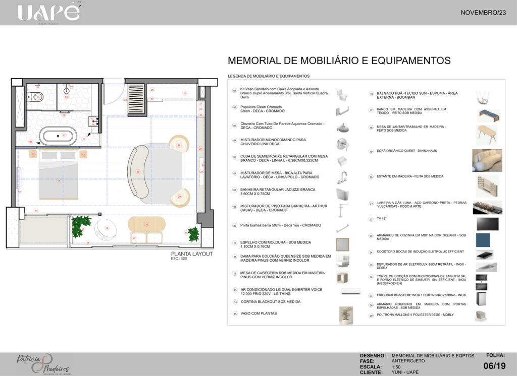Image resolution: width=517 pixels, height=376 pixels.
Task: Select the 1:50 scale value in footer
Action: 396,367
